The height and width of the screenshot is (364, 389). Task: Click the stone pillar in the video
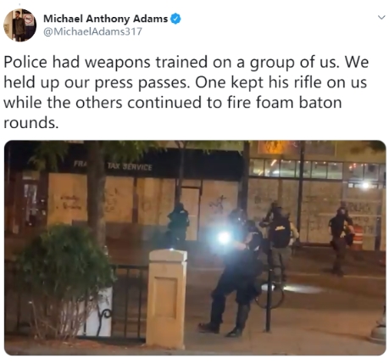click(x=167, y=298)
